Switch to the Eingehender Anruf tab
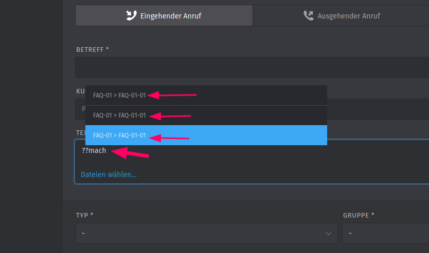This screenshot has height=253, width=429. (x=164, y=15)
